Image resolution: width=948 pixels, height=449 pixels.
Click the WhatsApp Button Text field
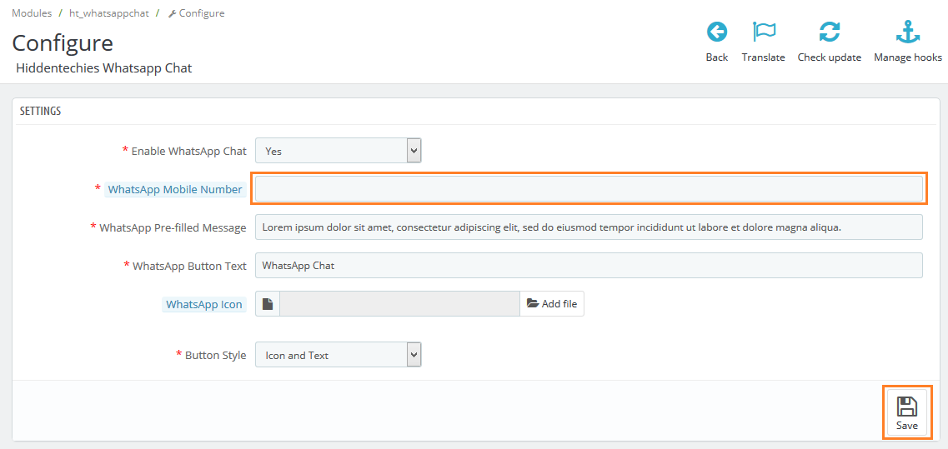tap(589, 265)
